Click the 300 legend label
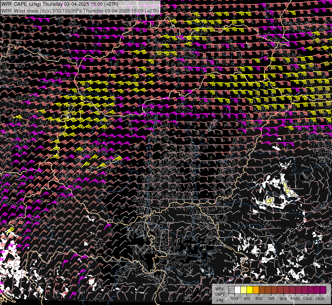 click(247, 299)
